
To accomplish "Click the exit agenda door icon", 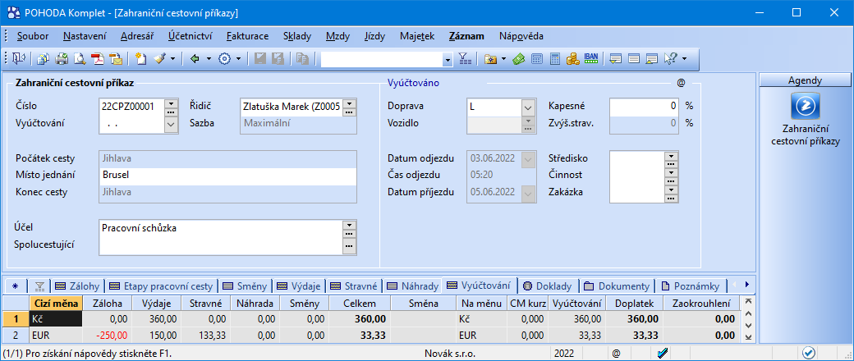I will coord(20,59).
